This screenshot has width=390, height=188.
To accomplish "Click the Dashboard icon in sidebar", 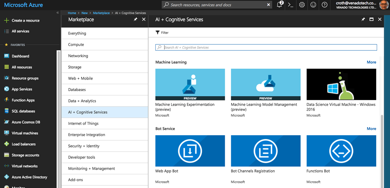I will click(x=7, y=56).
